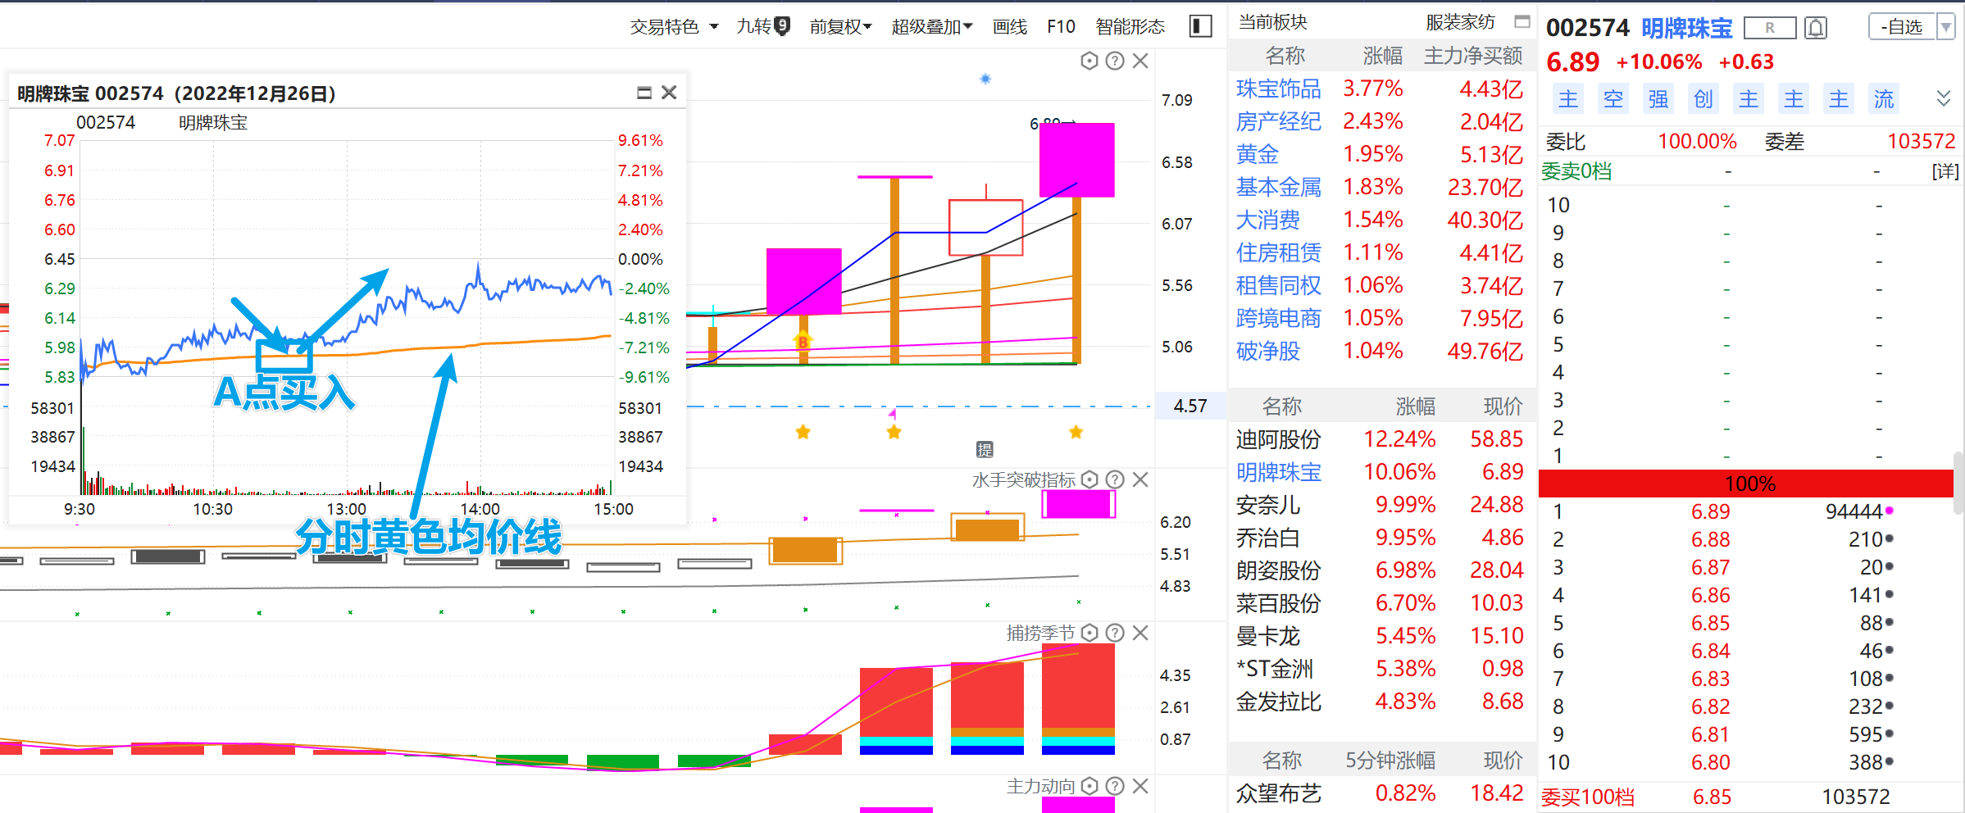Click the 委买100档 label
Viewport: 1965px width, 813px height.
(1588, 797)
